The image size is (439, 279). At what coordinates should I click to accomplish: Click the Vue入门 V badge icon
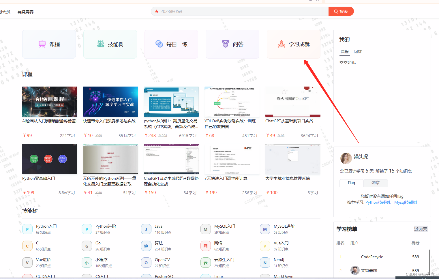click(265, 246)
